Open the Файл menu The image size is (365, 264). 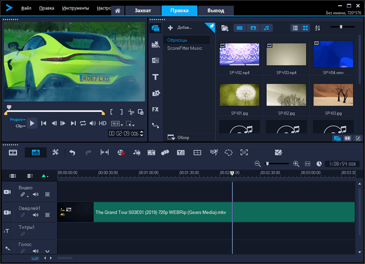(x=26, y=9)
